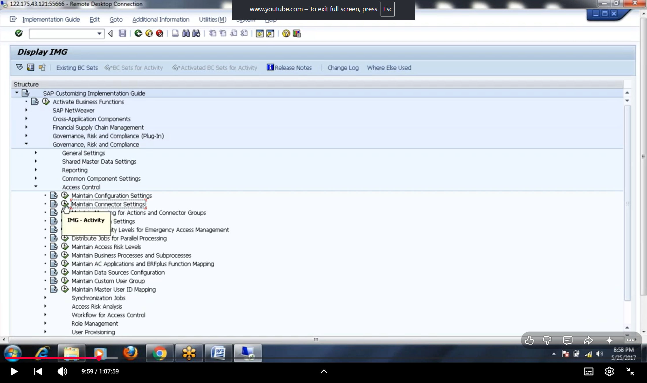
Task: Click IMG activity clock icon for Maintain Configuration Settings
Action: pos(65,195)
